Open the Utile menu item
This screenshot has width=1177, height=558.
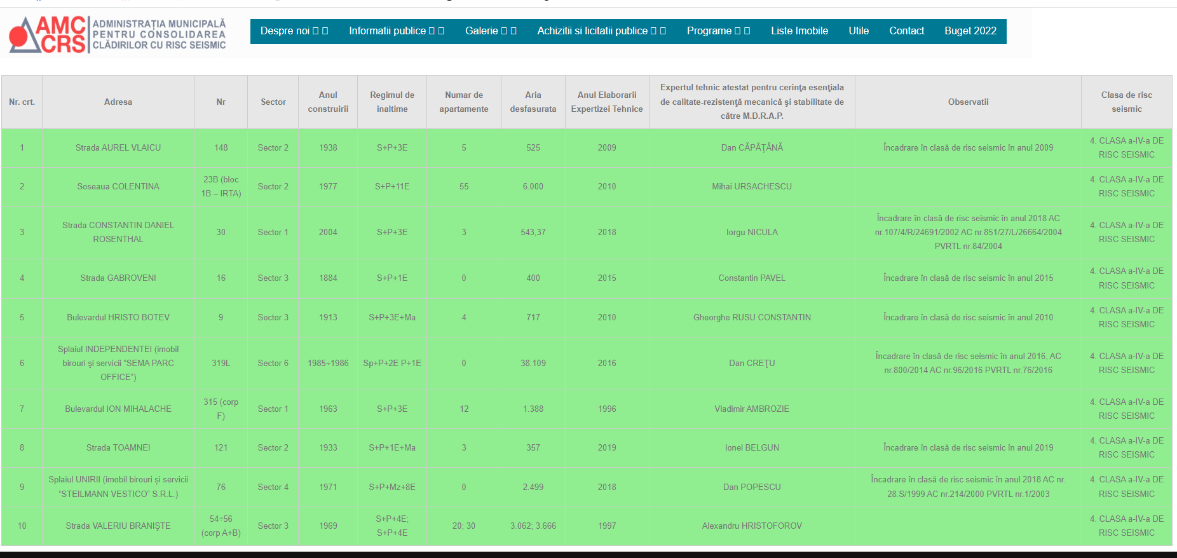pos(859,31)
